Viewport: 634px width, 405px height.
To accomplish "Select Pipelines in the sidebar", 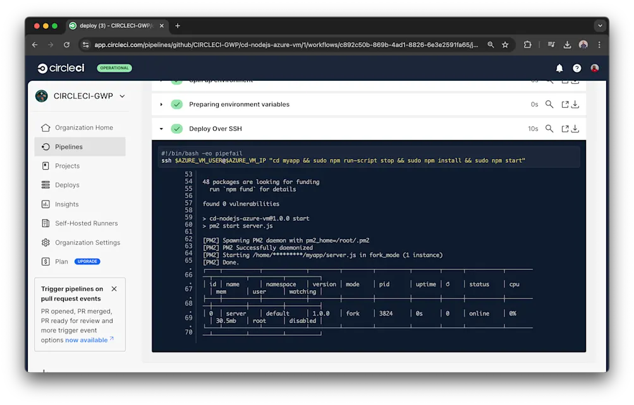I will (x=70, y=146).
